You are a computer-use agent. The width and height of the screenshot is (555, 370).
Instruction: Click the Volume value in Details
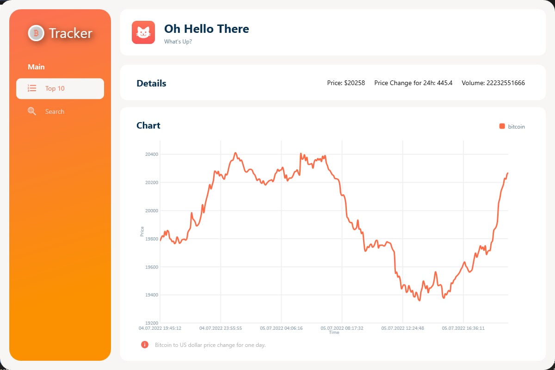pyautogui.click(x=493, y=83)
